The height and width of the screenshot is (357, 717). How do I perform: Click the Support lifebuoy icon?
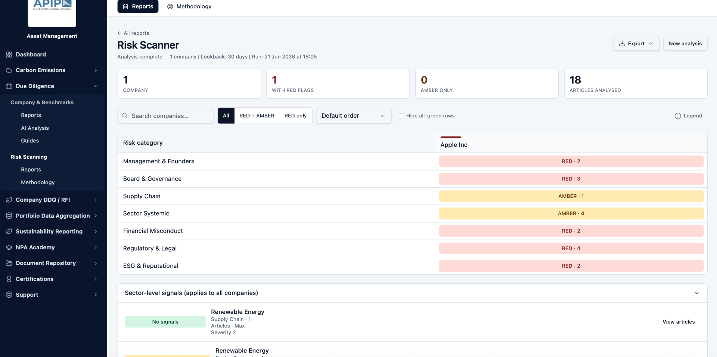pos(9,295)
